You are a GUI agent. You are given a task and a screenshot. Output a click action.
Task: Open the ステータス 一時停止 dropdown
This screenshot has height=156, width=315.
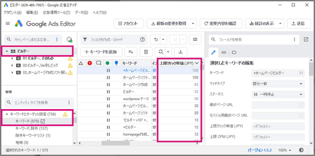pyautogui.click(x=278, y=94)
